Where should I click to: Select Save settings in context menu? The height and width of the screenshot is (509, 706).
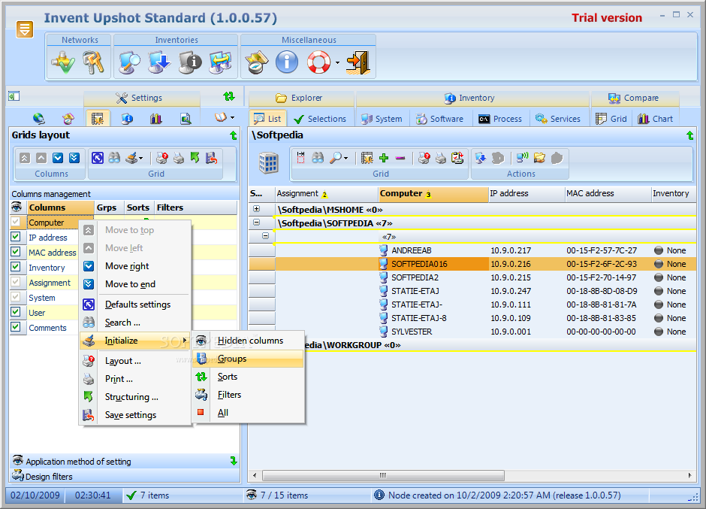click(x=135, y=415)
